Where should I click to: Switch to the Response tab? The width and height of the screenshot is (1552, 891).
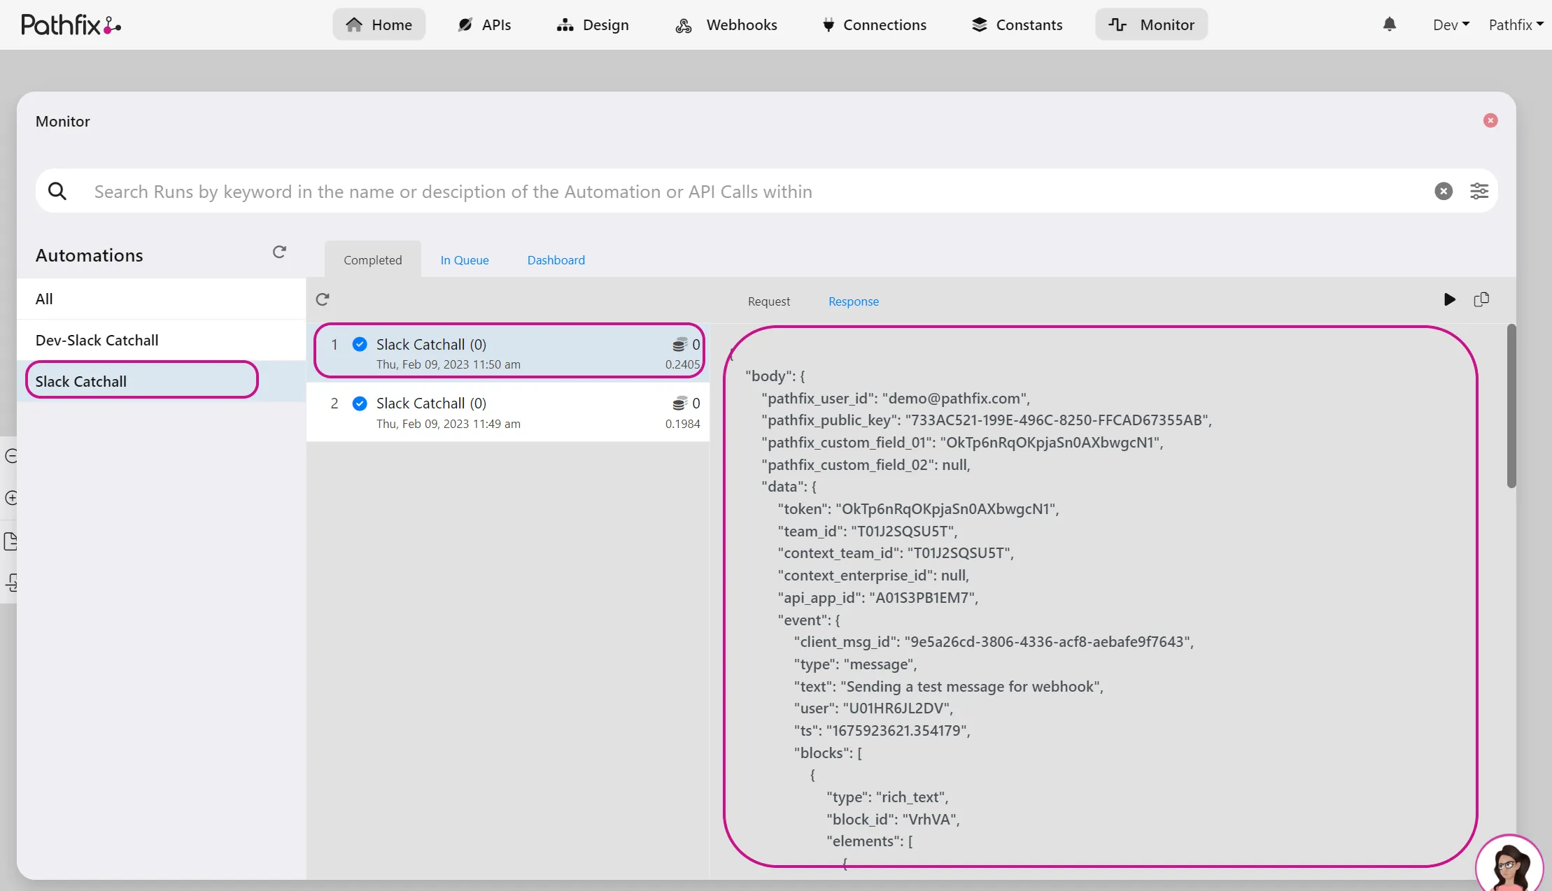854,301
